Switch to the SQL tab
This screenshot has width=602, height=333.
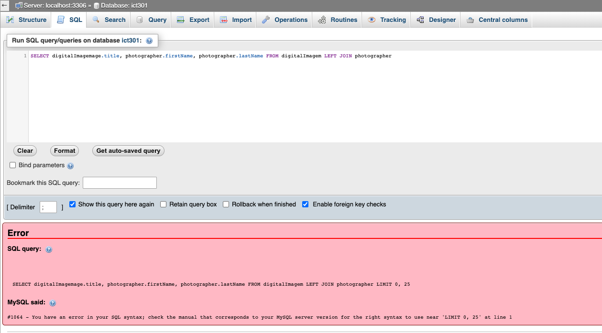pos(69,20)
